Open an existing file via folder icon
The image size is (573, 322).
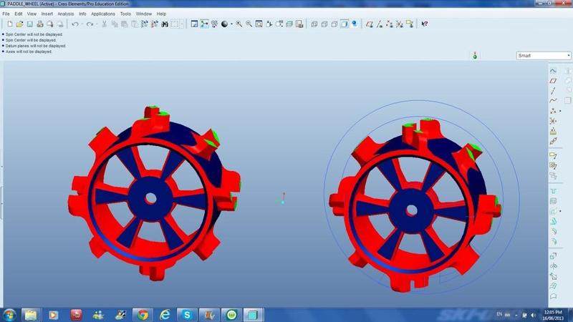[x=20, y=24]
